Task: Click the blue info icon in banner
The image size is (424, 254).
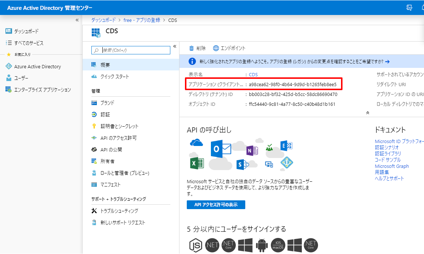Action: 192,62
